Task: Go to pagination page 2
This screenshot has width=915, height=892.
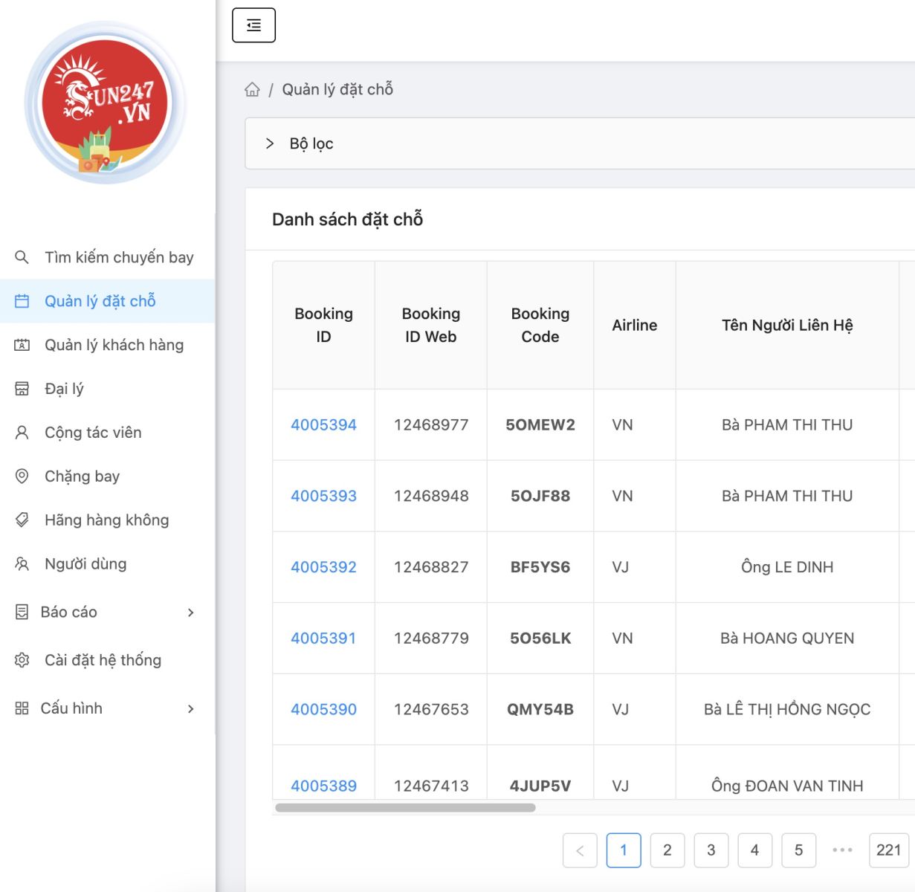Action: click(667, 850)
